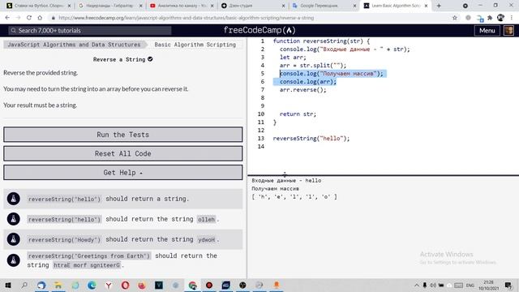Image resolution: width=519 pixels, height=292 pixels.
Task: Open the extensions puzzle icon
Action: (490, 18)
